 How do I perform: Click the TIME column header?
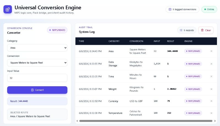[81, 41]
